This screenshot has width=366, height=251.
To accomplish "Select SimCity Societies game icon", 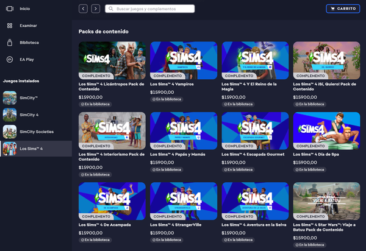I will (x=10, y=132).
